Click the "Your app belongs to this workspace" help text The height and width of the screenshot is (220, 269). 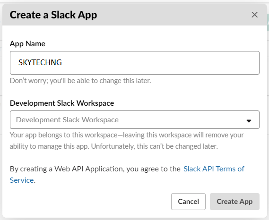pos(127,141)
